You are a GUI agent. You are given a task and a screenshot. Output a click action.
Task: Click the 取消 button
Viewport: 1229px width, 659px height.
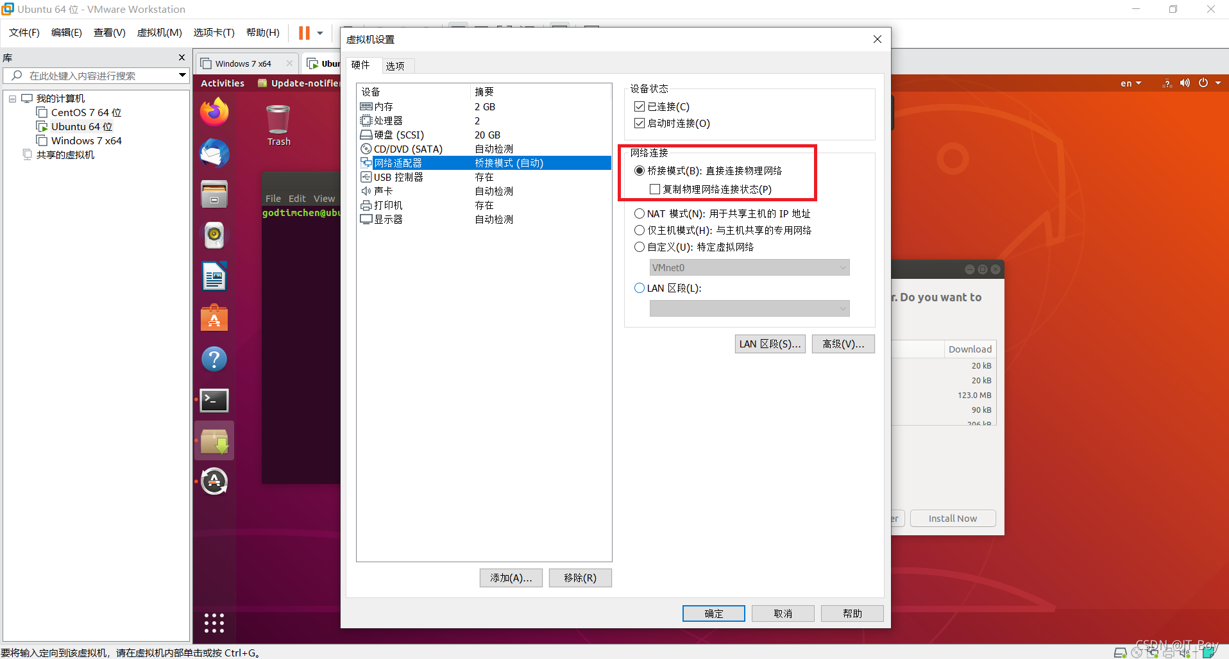pyautogui.click(x=783, y=613)
